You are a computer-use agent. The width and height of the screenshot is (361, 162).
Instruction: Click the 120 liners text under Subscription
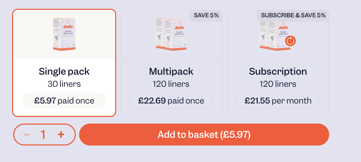(278, 84)
